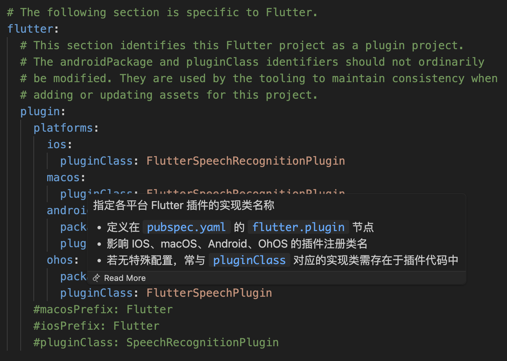
Task: Click the FlutterSpeechPlugin value under ohos
Action: [x=209, y=293]
